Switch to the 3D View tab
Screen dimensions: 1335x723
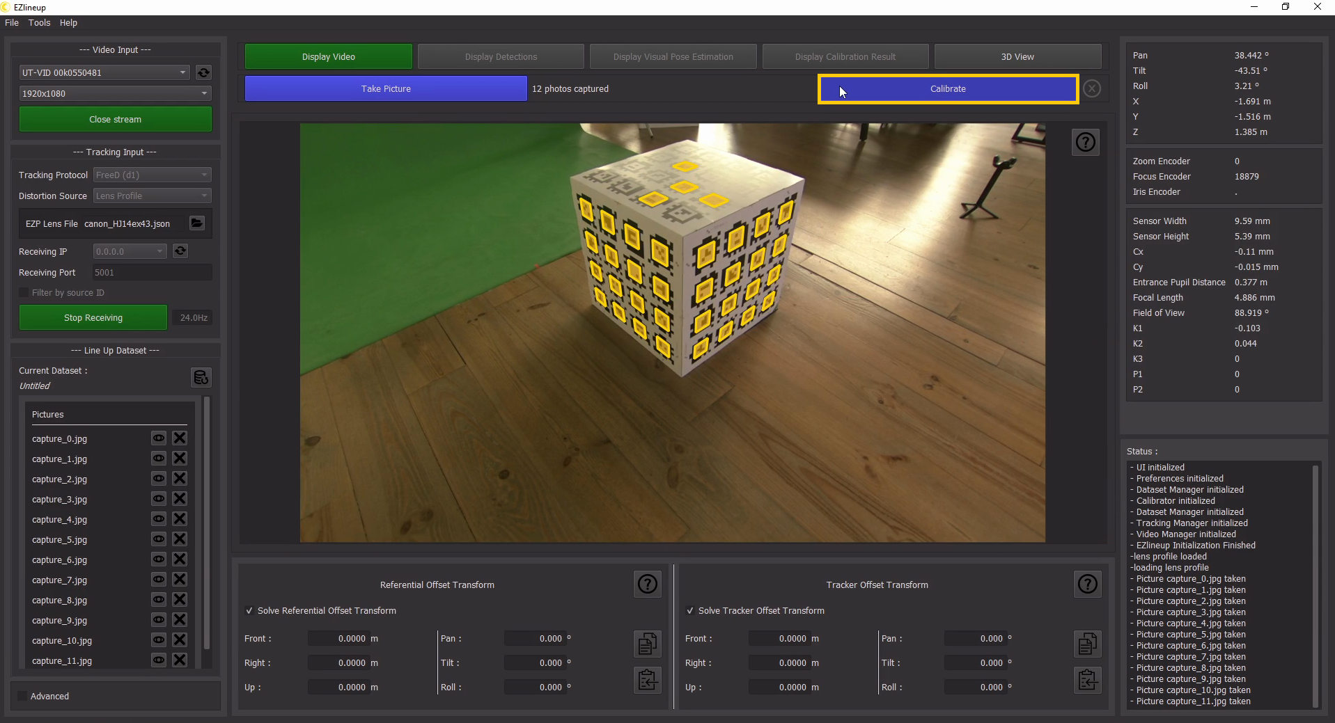tap(1017, 57)
